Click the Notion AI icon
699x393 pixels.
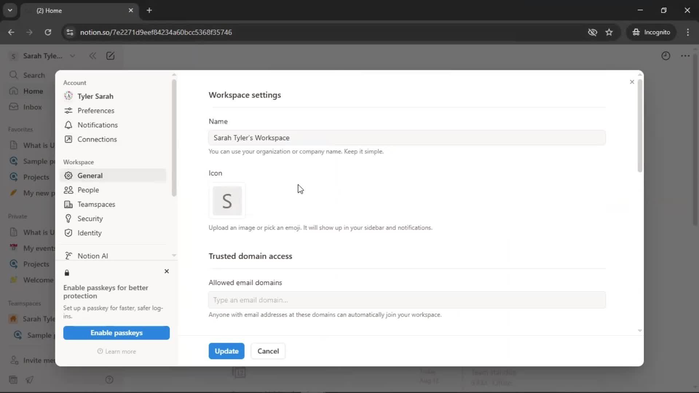coord(68,256)
